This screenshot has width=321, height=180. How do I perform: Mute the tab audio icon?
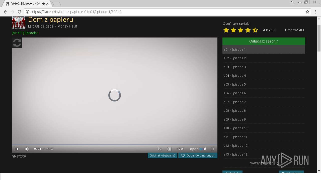pyautogui.click(x=44, y=4)
